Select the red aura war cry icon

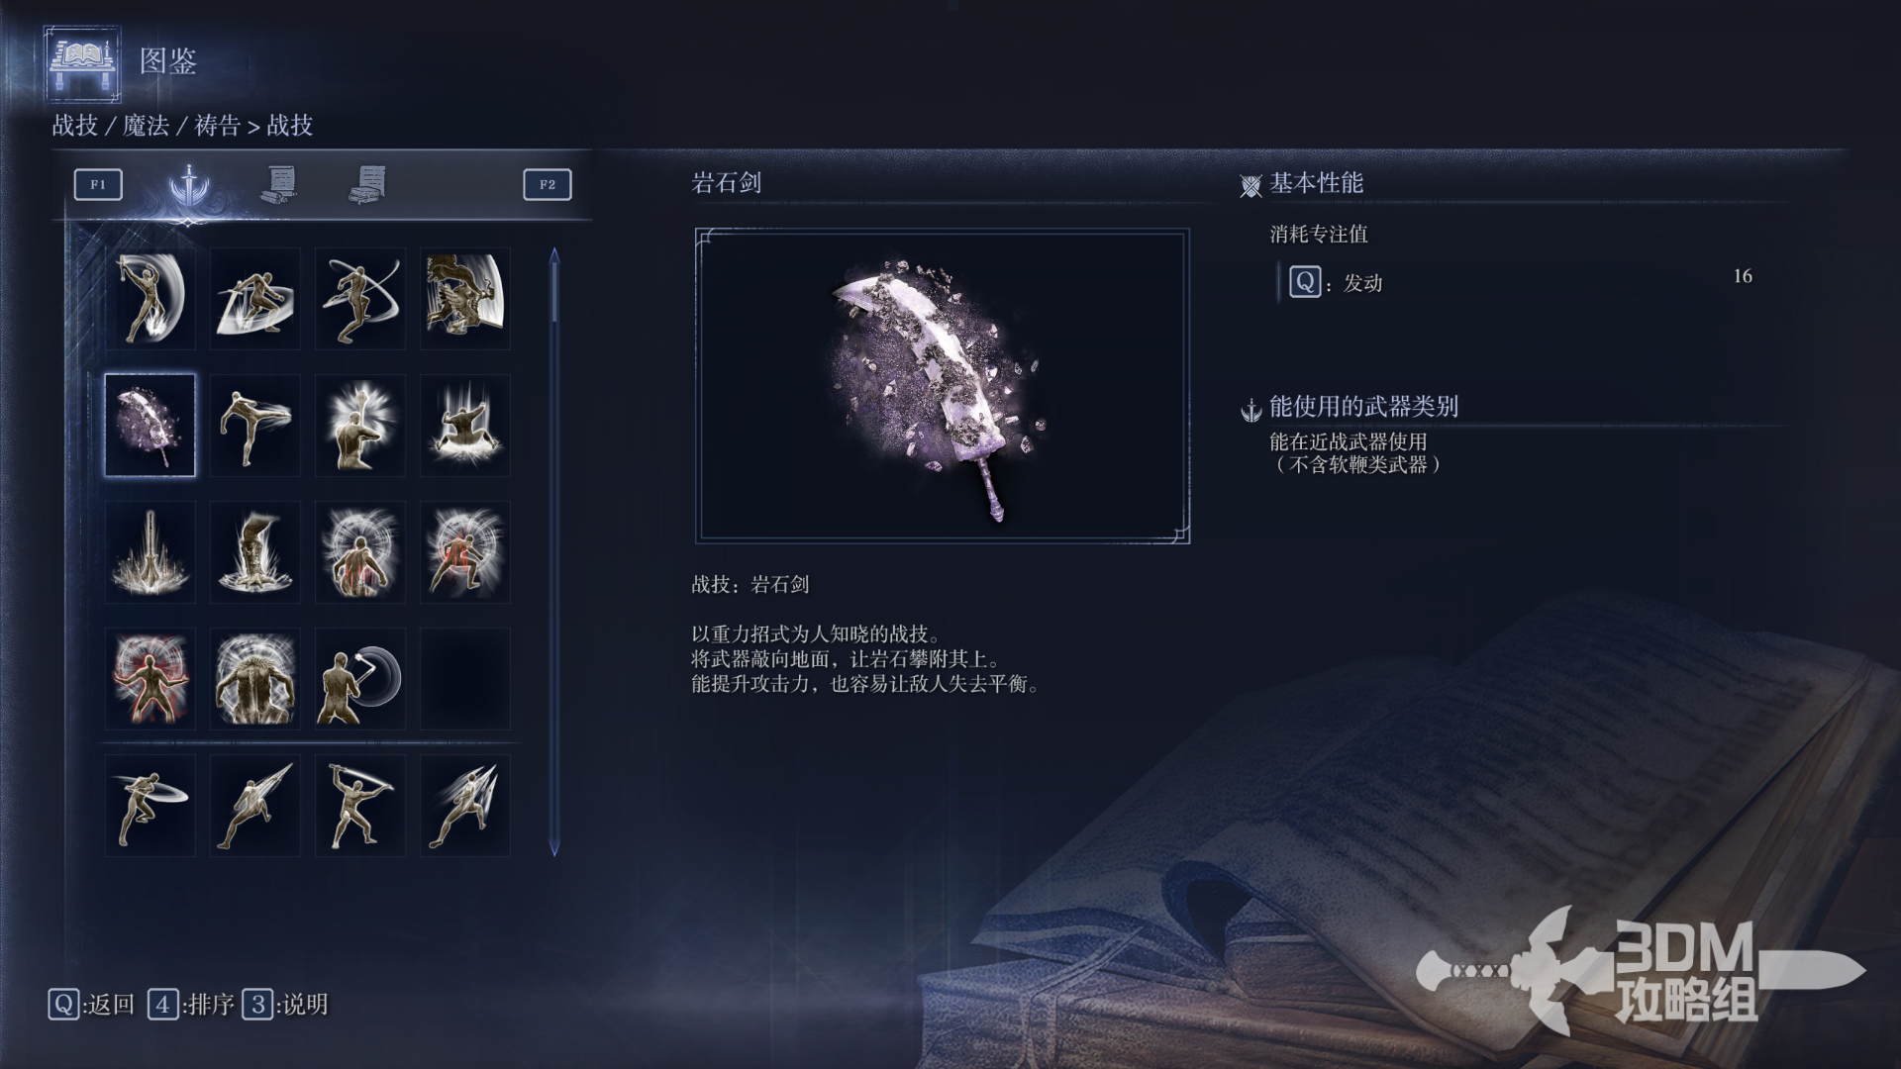point(150,679)
